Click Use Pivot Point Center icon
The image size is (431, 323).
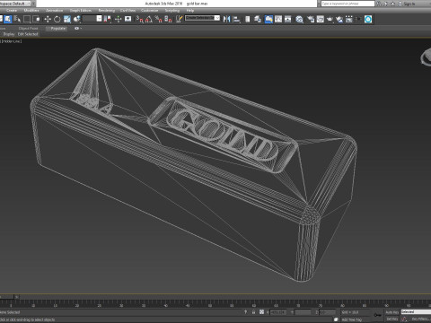108,19
